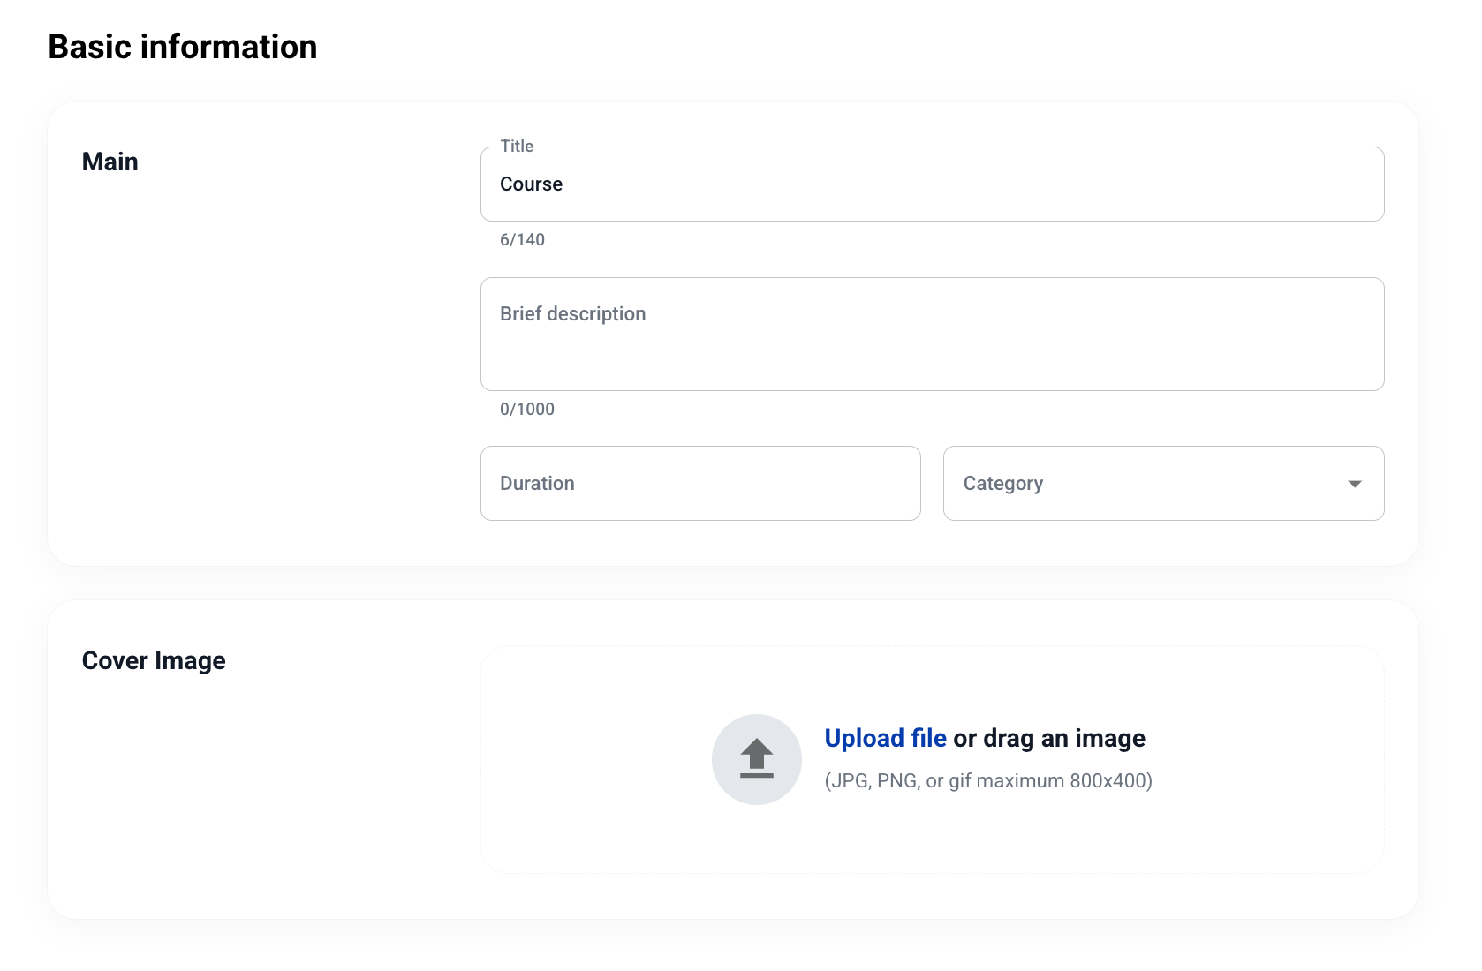Select the "Basic information" page heading

(183, 47)
